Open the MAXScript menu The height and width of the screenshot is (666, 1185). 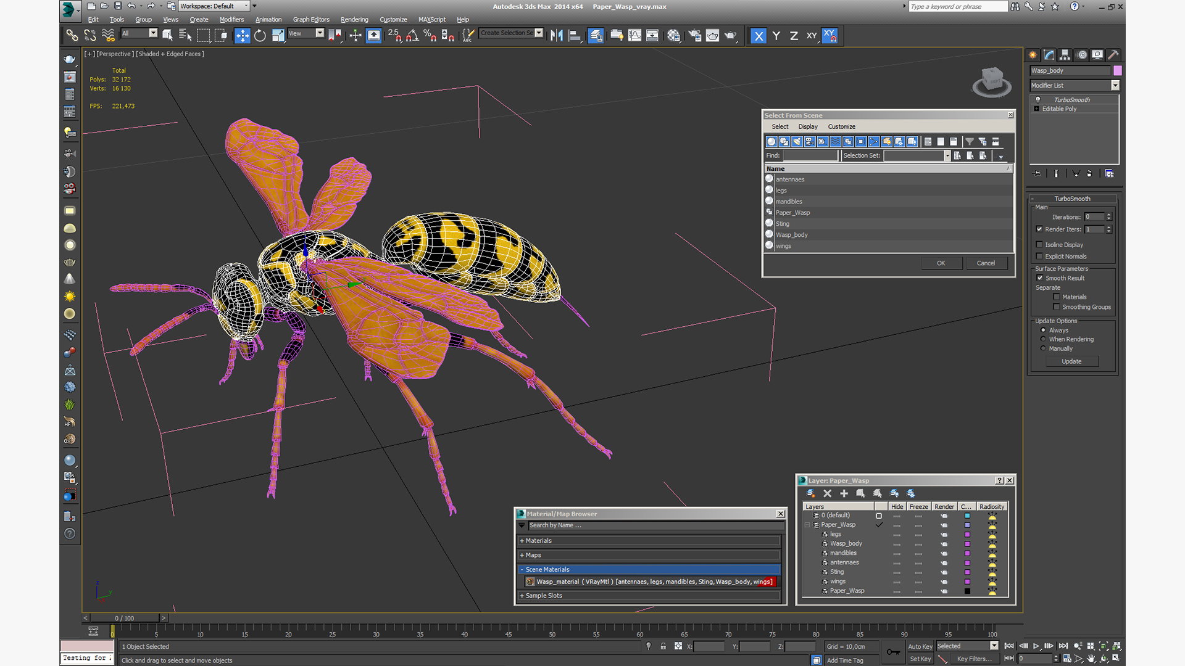pos(432,20)
